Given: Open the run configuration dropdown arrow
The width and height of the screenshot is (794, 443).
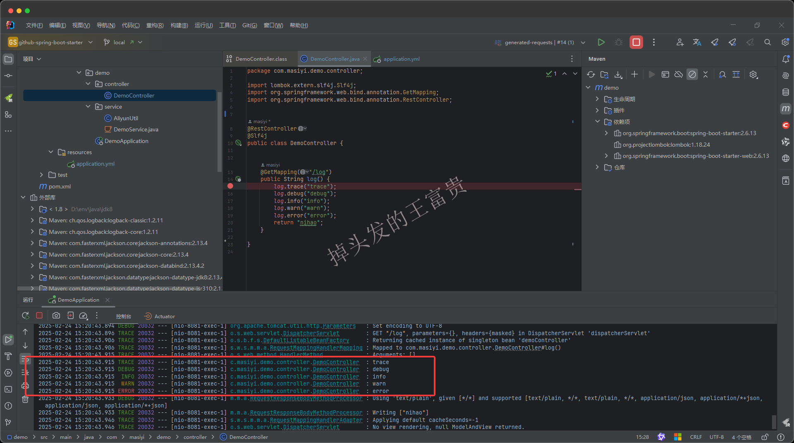Looking at the screenshot, I should 583,42.
